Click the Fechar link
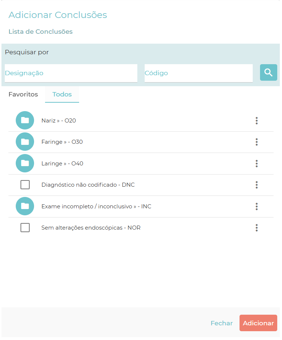The height and width of the screenshot is (340, 282). pos(222,323)
